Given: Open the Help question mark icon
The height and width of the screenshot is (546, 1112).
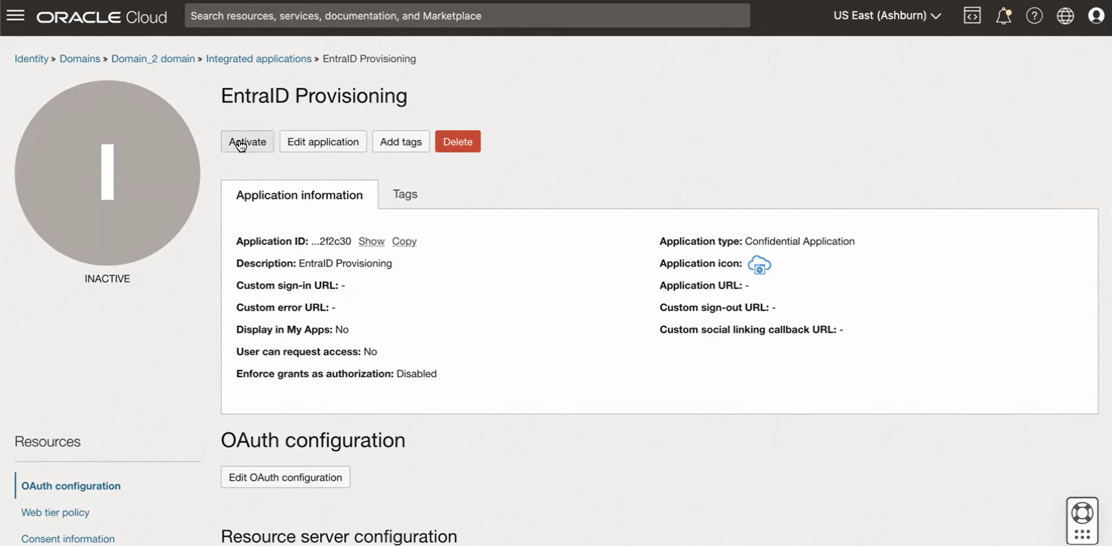Looking at the screenshot, I should coord(1035,15).
